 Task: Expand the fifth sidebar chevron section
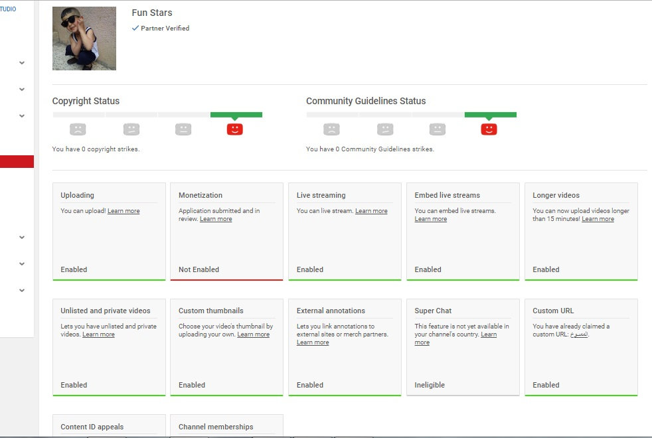coord(22,264)
